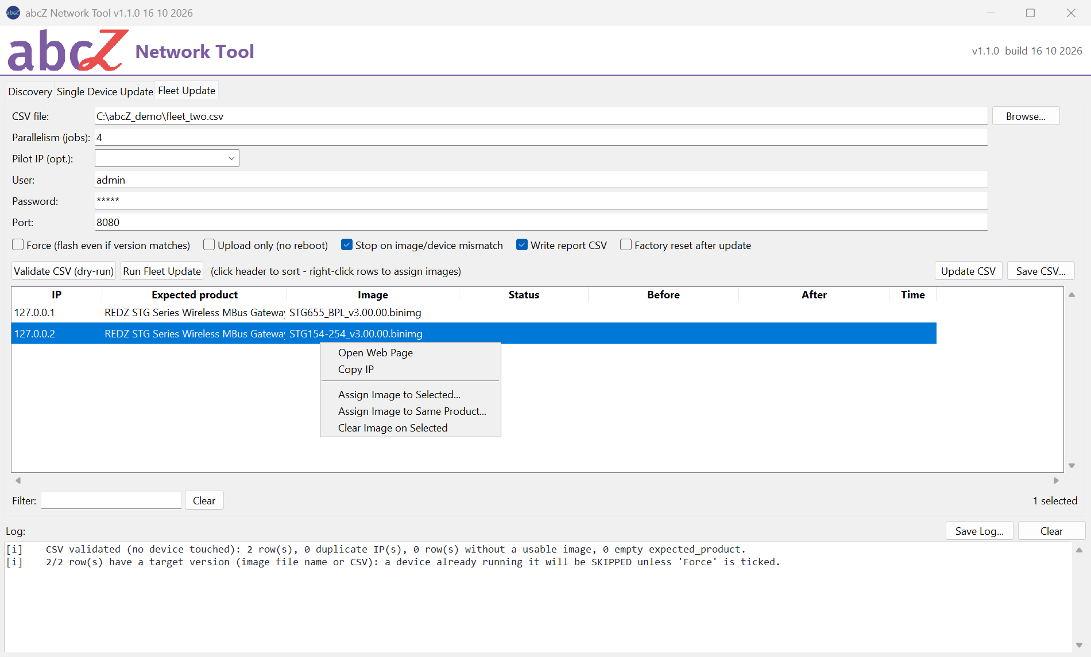This screenshot has width=1091, height=657.
Task: Click the Update CSV button
Action: 968,271
